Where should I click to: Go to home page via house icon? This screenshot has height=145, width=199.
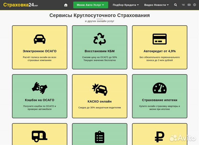66,5
